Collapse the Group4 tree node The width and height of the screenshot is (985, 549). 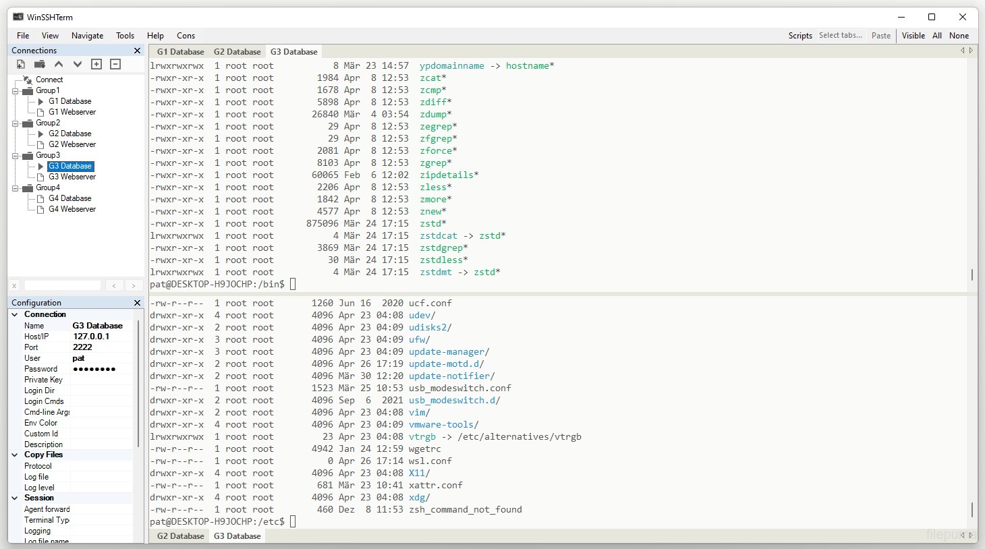[15, 187]
